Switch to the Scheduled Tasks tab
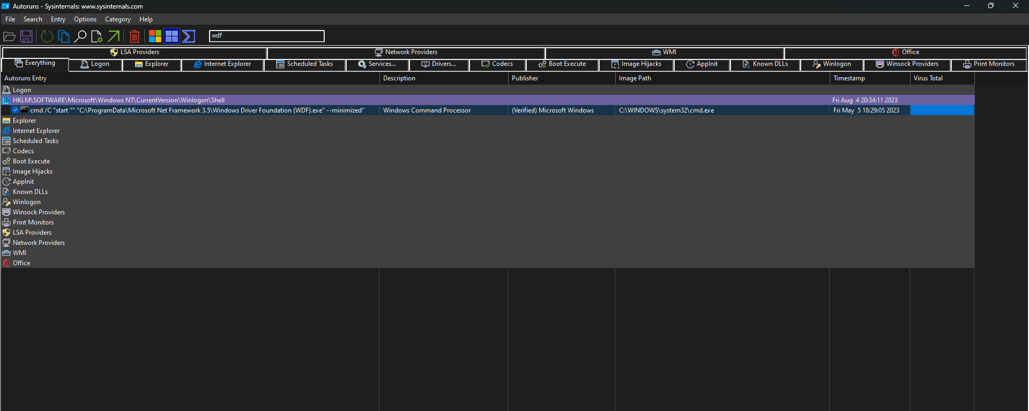This screenshot has height=411, width=1029. pos(304,64)
